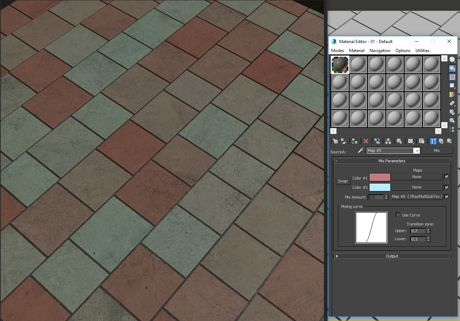Toggle the Mix Amount map checkbox
The width and height of the screenshot is (460, 321).
point(446,196)
